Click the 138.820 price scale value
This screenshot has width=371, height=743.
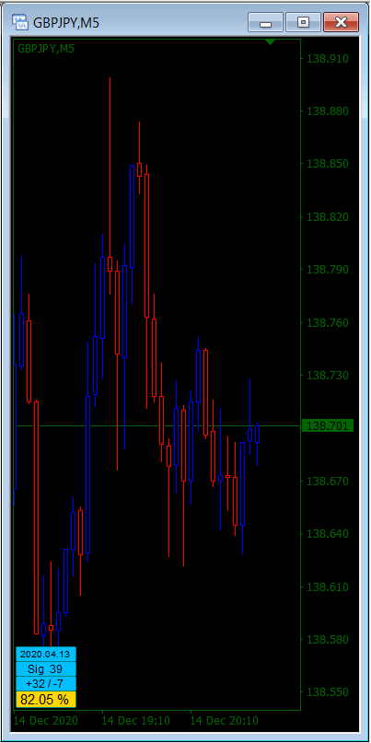[x=328, y=217]
